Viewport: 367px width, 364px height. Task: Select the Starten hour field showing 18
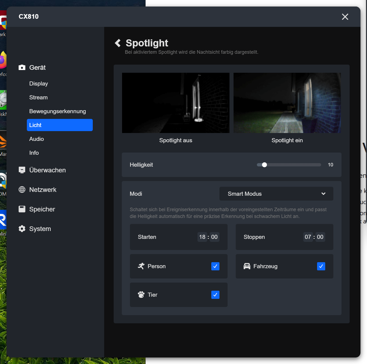[x=202, y=237]
